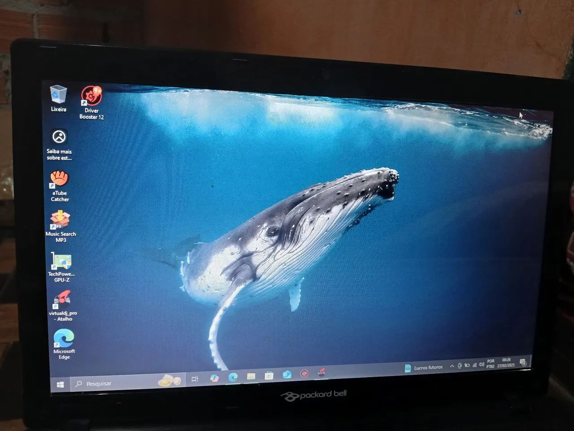Expand the hidden system tray icons chevron
Image resolution: width=574 pixels, height=431 pixels.
point(452,366)
